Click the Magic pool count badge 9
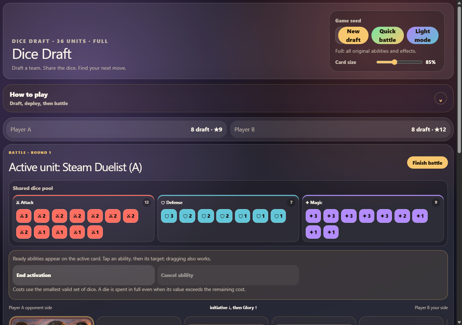The image size is (462, 325). tap(436, 203)
